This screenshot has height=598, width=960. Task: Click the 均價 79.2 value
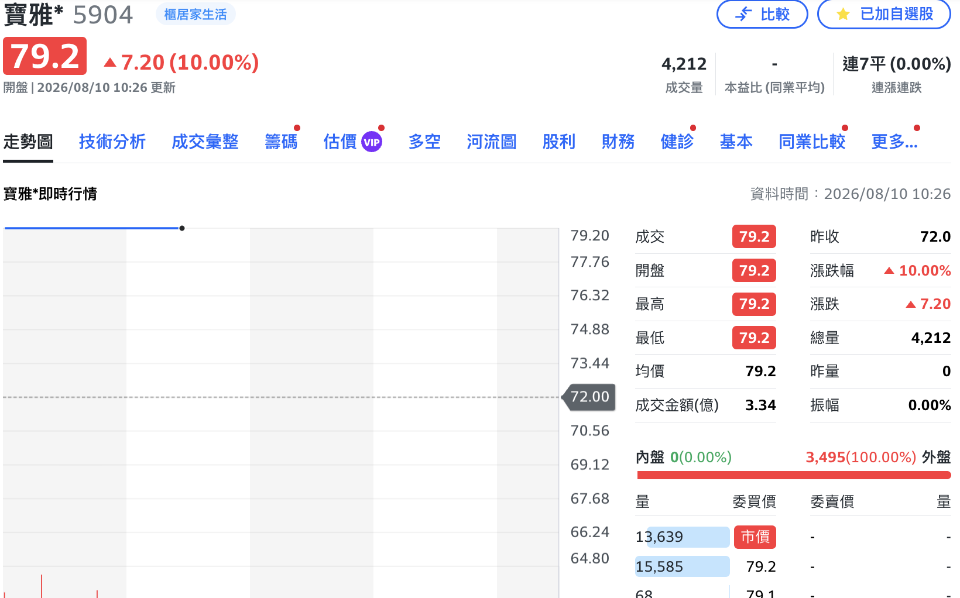click(761, 371)
